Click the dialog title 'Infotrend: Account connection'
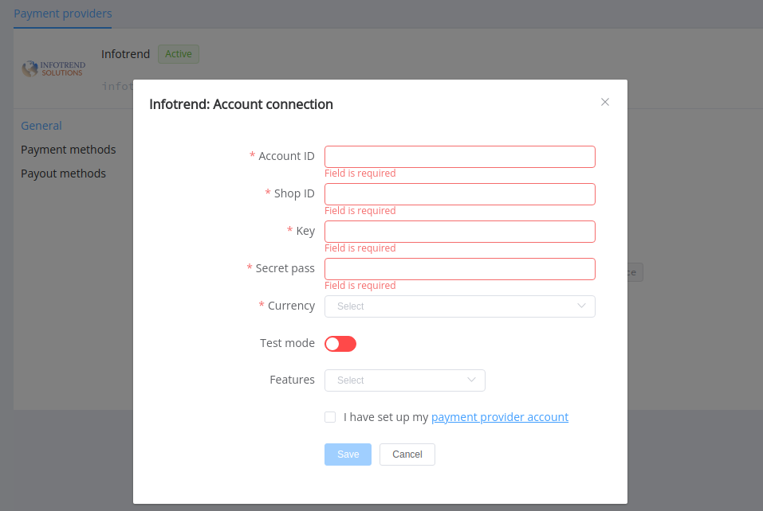 coord(242,104)
